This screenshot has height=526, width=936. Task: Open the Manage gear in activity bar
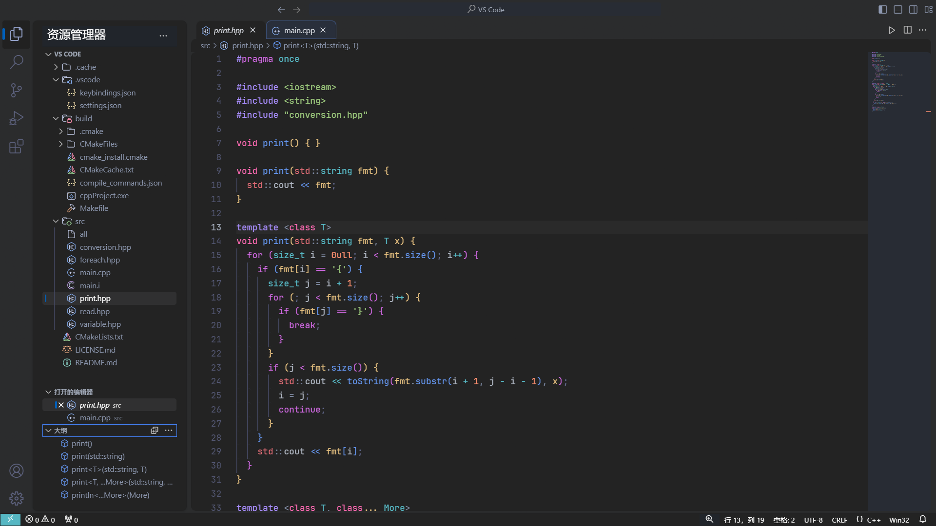16,498
